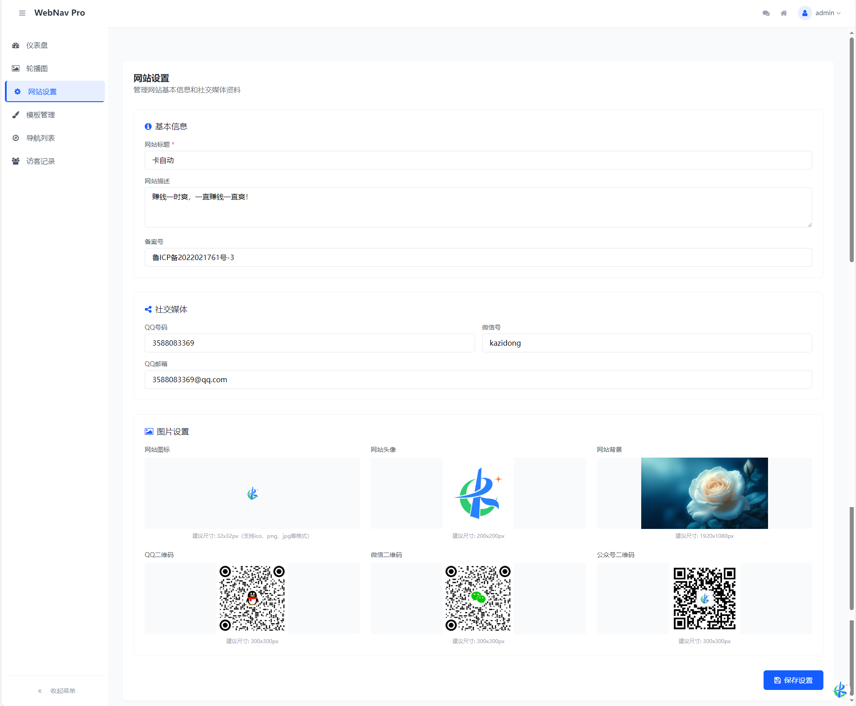Collapse the sidebar with the chevron

click(39, 690)
